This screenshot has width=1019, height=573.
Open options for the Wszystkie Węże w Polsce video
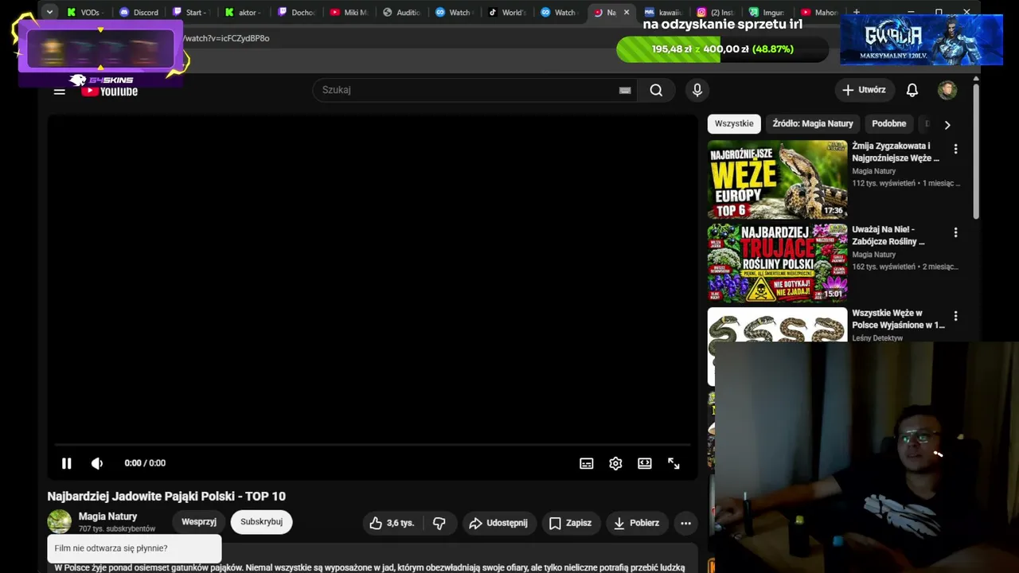[955, 316]
